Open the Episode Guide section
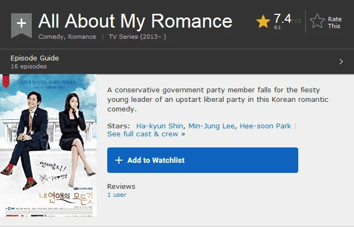 click(34, 58)
